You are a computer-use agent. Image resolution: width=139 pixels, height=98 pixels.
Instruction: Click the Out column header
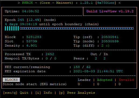[94, 54]
